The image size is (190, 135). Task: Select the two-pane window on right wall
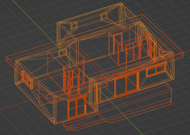[156, 70]
